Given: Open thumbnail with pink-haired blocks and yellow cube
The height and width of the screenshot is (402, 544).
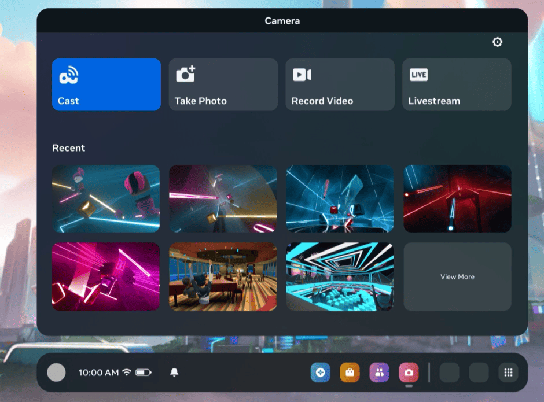Looking at the screenshot, I should click(x=106, y=199).
